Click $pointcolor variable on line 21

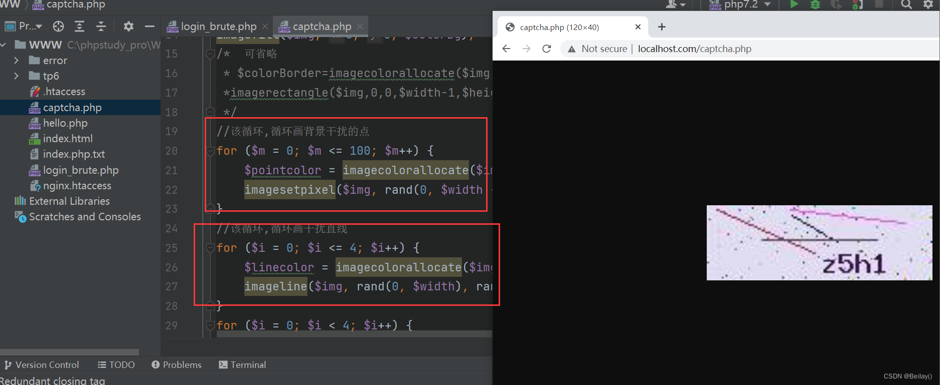(x=282, y=170)
